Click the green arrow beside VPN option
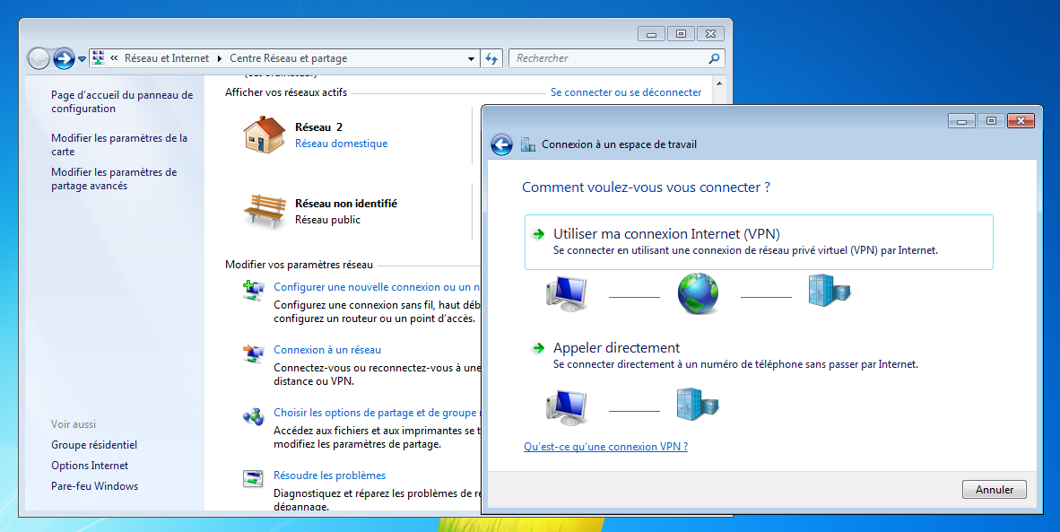The height and width of the screenshot is (532, 1060). coord(539,234)
